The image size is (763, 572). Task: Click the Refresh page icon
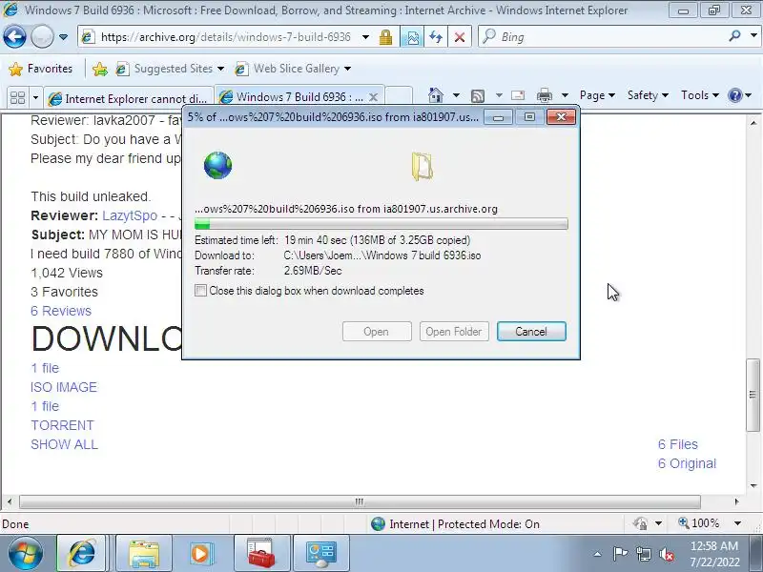point(436,37)
